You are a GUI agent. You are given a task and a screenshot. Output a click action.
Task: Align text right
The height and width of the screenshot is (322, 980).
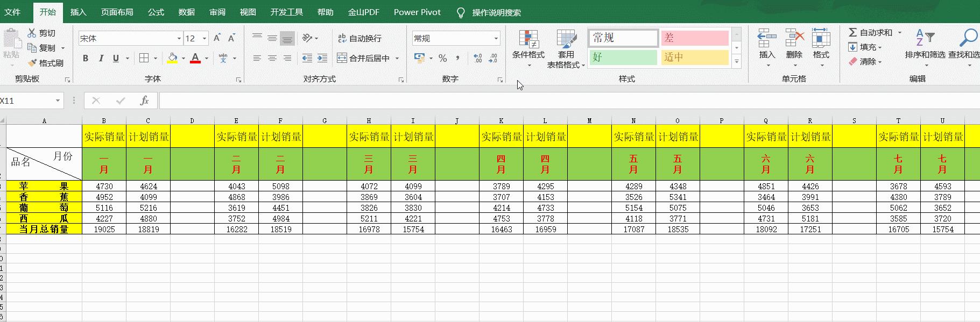[287, 58]
